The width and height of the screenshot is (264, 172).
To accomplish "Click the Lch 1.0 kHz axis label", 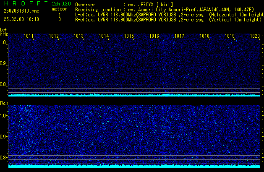I will pos(3,42).
